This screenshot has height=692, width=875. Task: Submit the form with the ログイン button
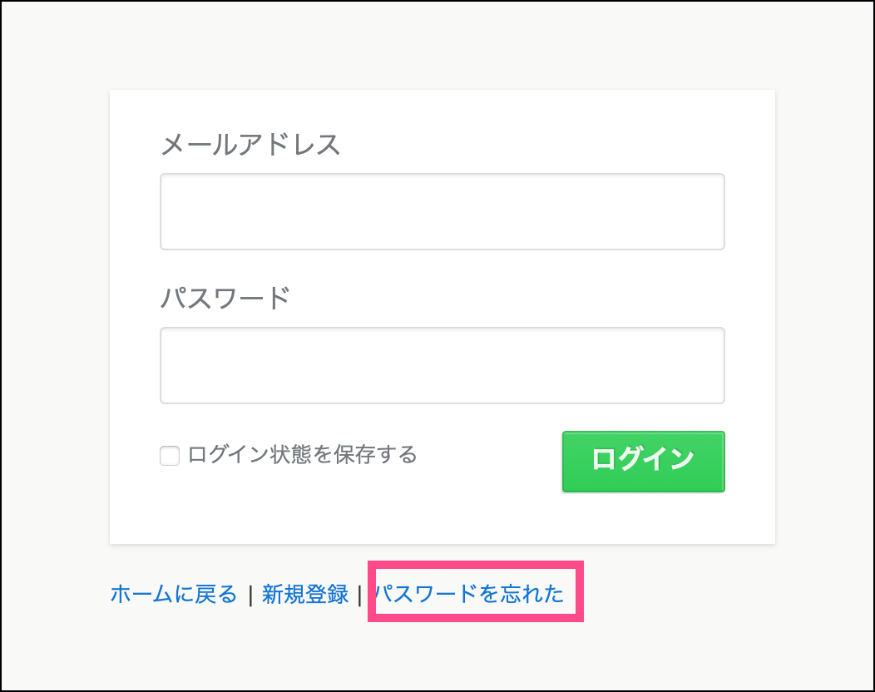click(x=643, y=461)
